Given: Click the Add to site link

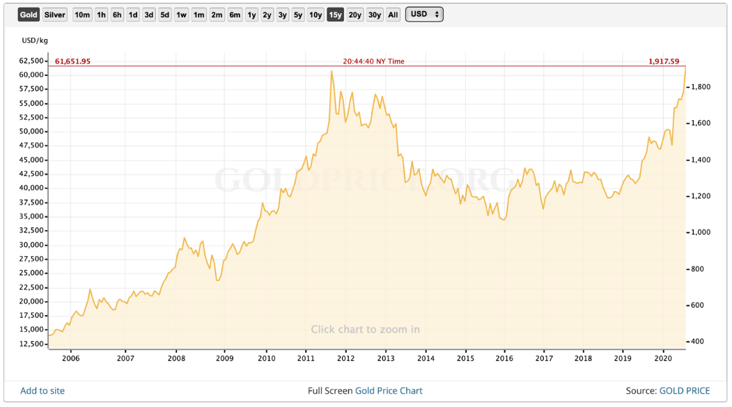Looking at the screenshot, I should pyautogui.click(x=42, y=391).
